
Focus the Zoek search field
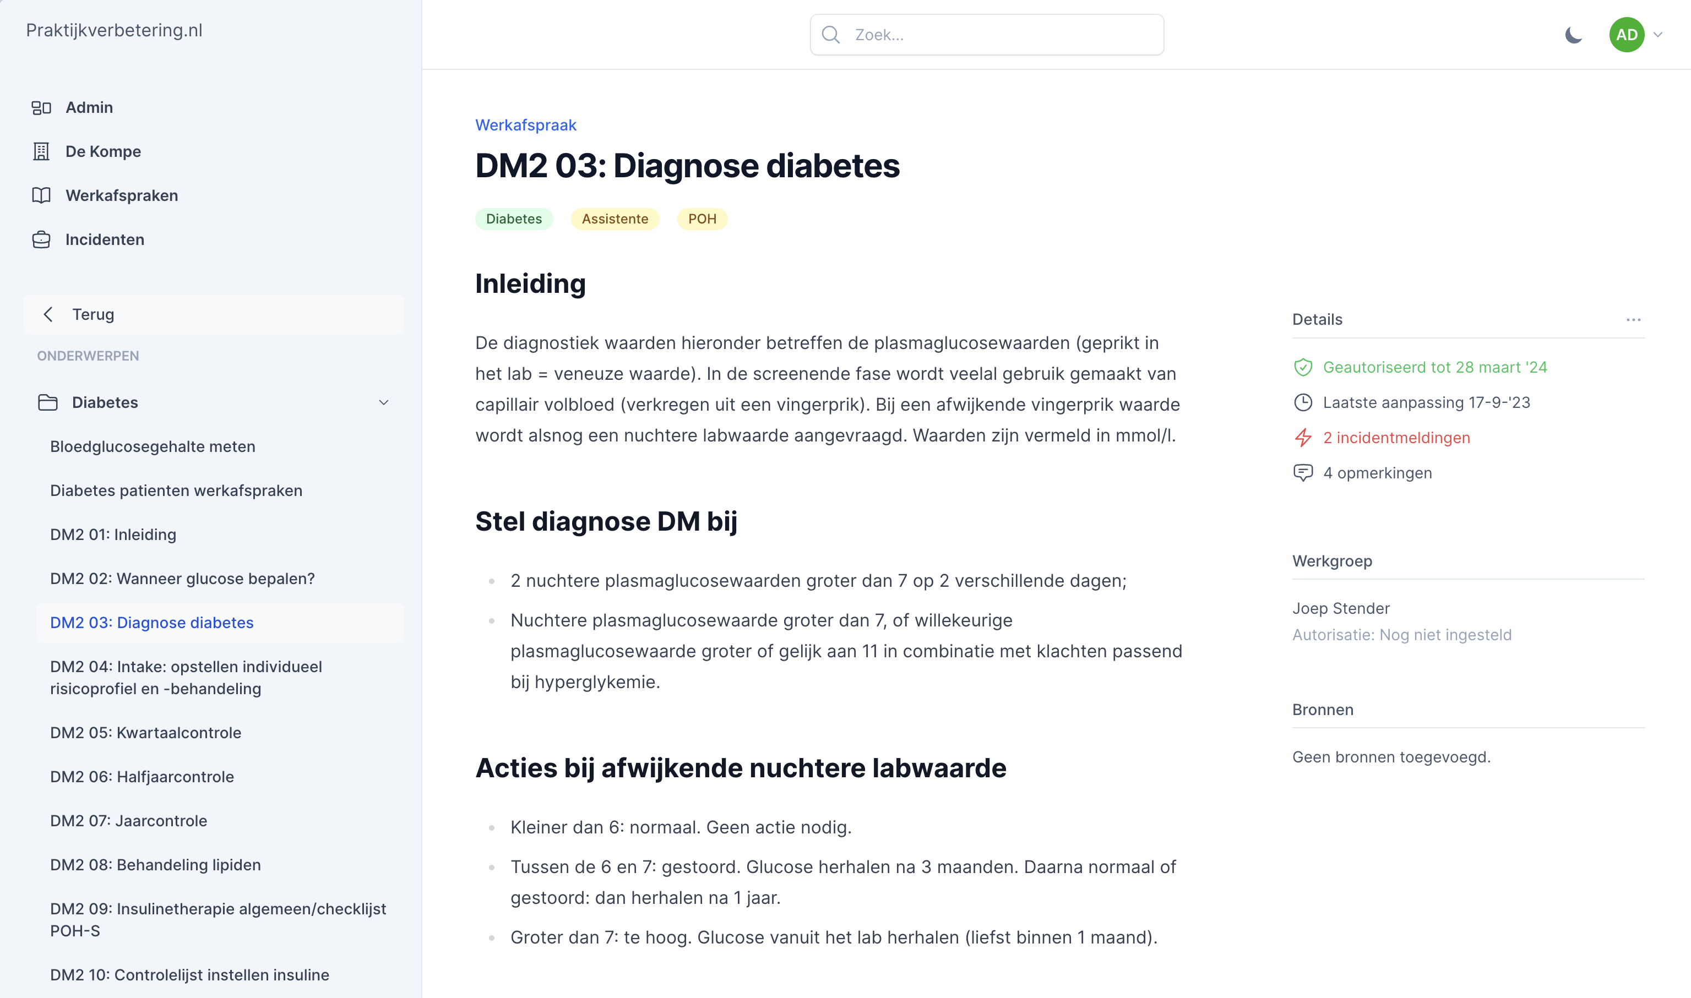point(987,35)
